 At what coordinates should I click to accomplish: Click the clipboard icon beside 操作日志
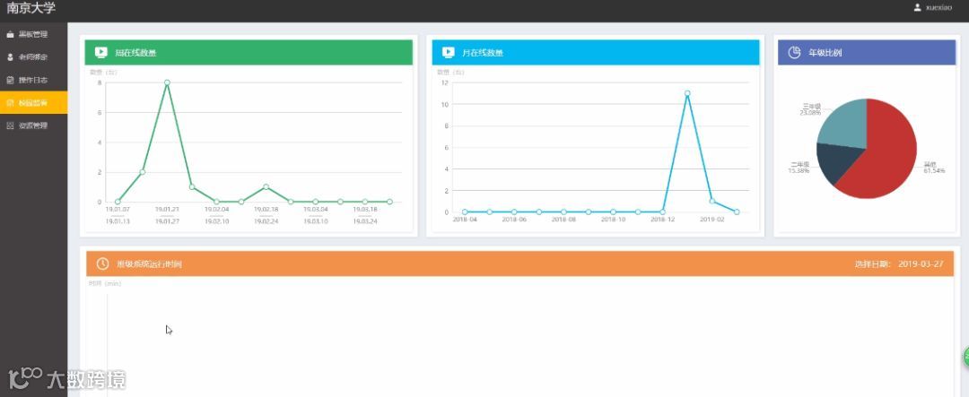(x=10, y=81)
